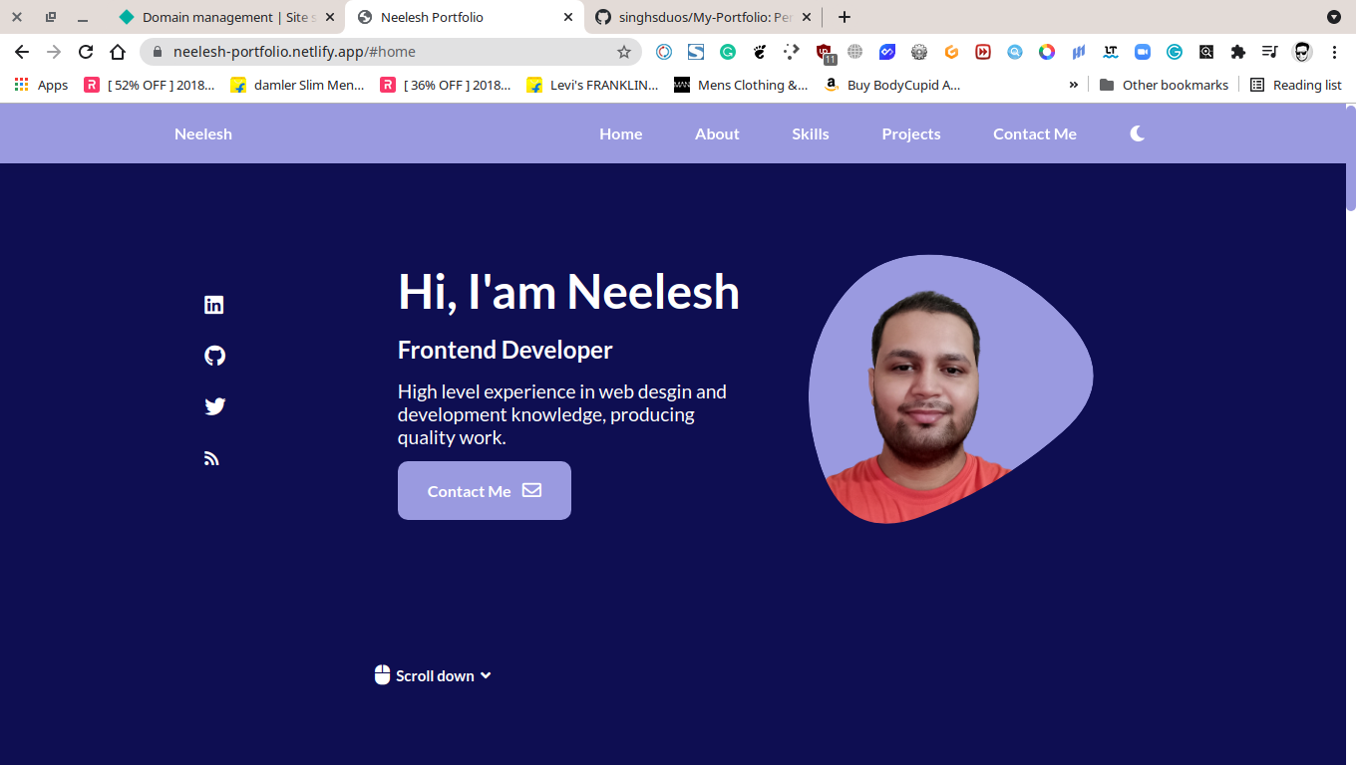Open a new browser tab
The width and height of the screenshot is (1356, 765).
click(845, 17)
